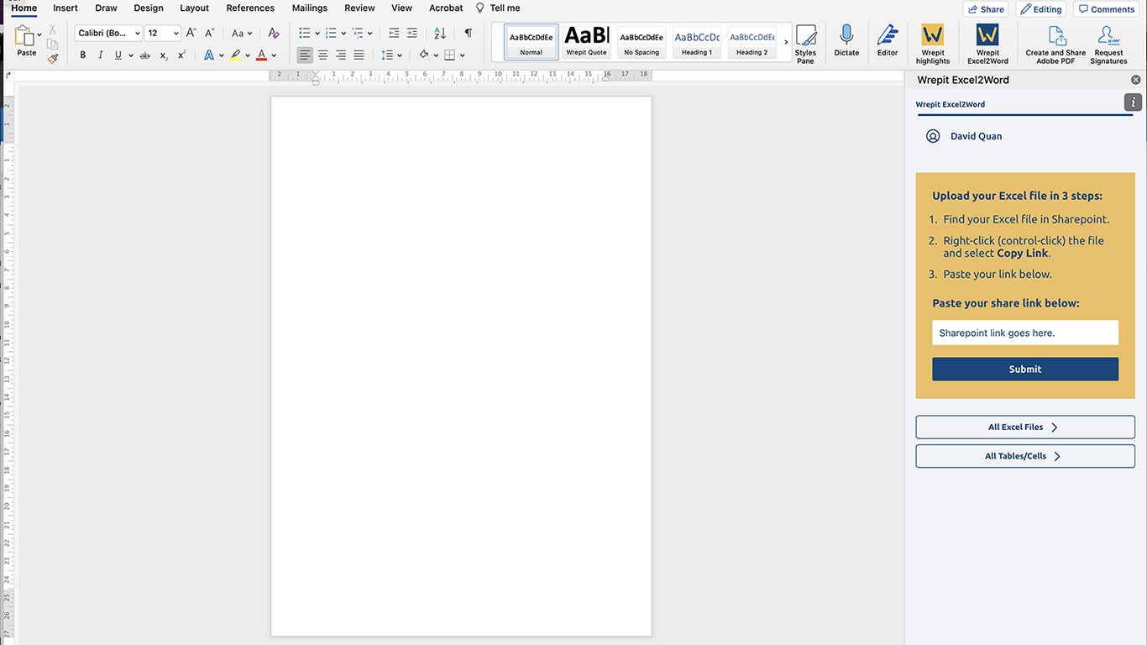Open the Comments button

click(1106, 9)
